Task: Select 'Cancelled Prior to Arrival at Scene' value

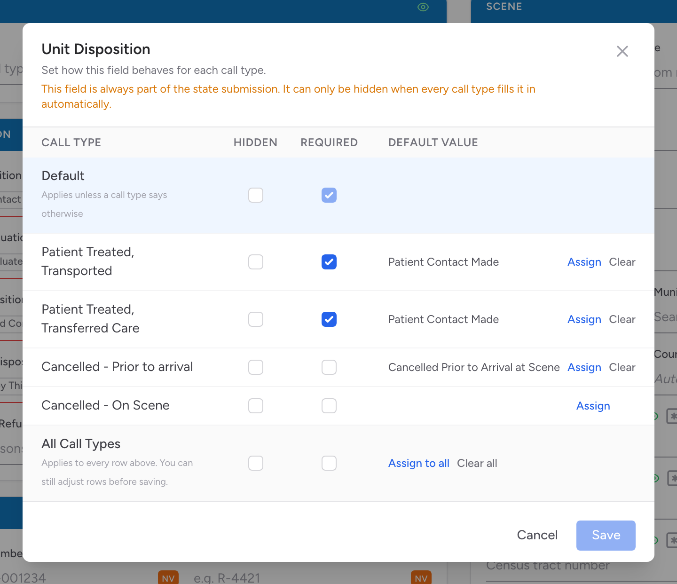Action: (474, 367)
